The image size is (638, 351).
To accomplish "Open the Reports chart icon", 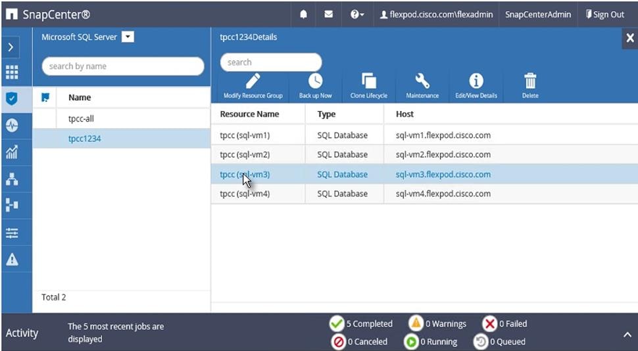I will (x=12, y=152).
